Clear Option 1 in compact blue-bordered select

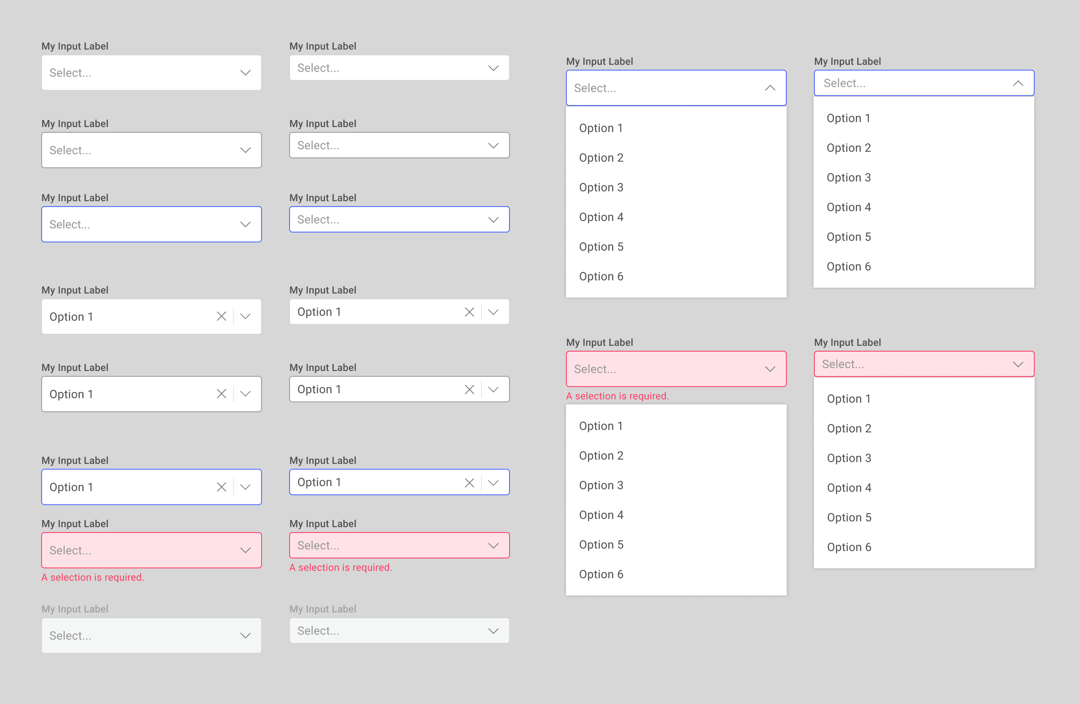click(469, 482)
